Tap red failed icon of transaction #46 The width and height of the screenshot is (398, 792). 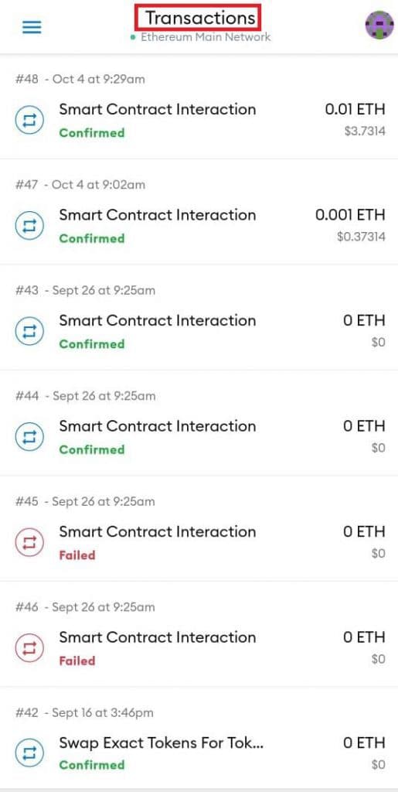pos(29,648)
